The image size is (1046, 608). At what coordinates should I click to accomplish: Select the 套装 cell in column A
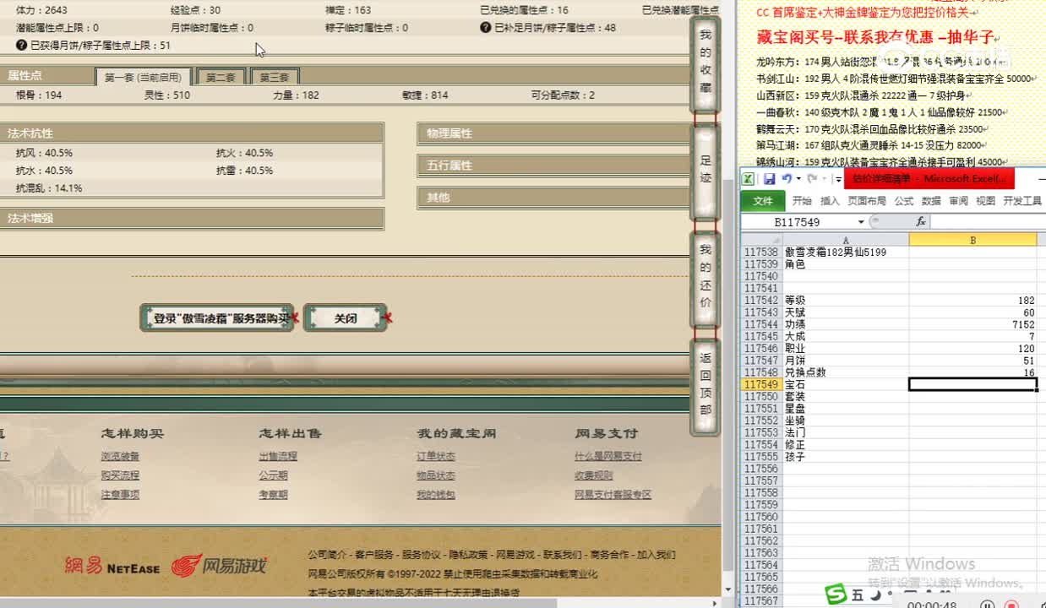pos(846,396)
